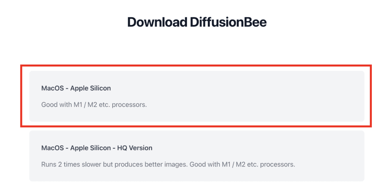Choose the slower, better-image HQ build option
This screenshot has width=387, height=188.
click(x=197, y=156)
